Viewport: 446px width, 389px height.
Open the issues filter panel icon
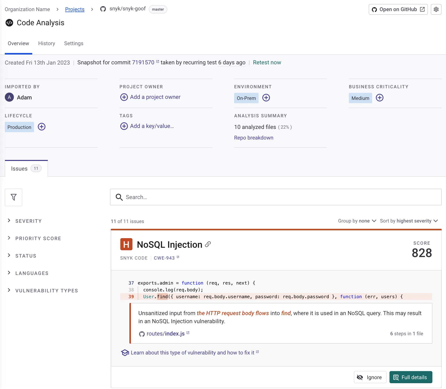[x=13, y=197]
